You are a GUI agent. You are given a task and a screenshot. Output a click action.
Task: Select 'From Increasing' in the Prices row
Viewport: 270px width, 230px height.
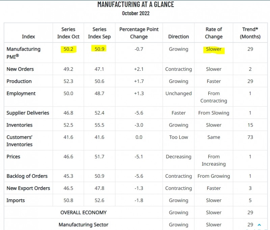[214, 160]
